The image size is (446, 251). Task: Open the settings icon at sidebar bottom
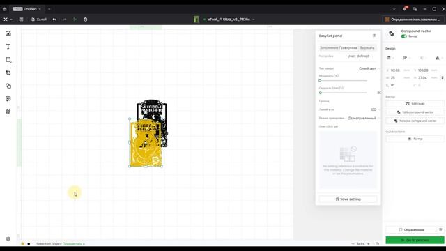[x=8, y=238]
